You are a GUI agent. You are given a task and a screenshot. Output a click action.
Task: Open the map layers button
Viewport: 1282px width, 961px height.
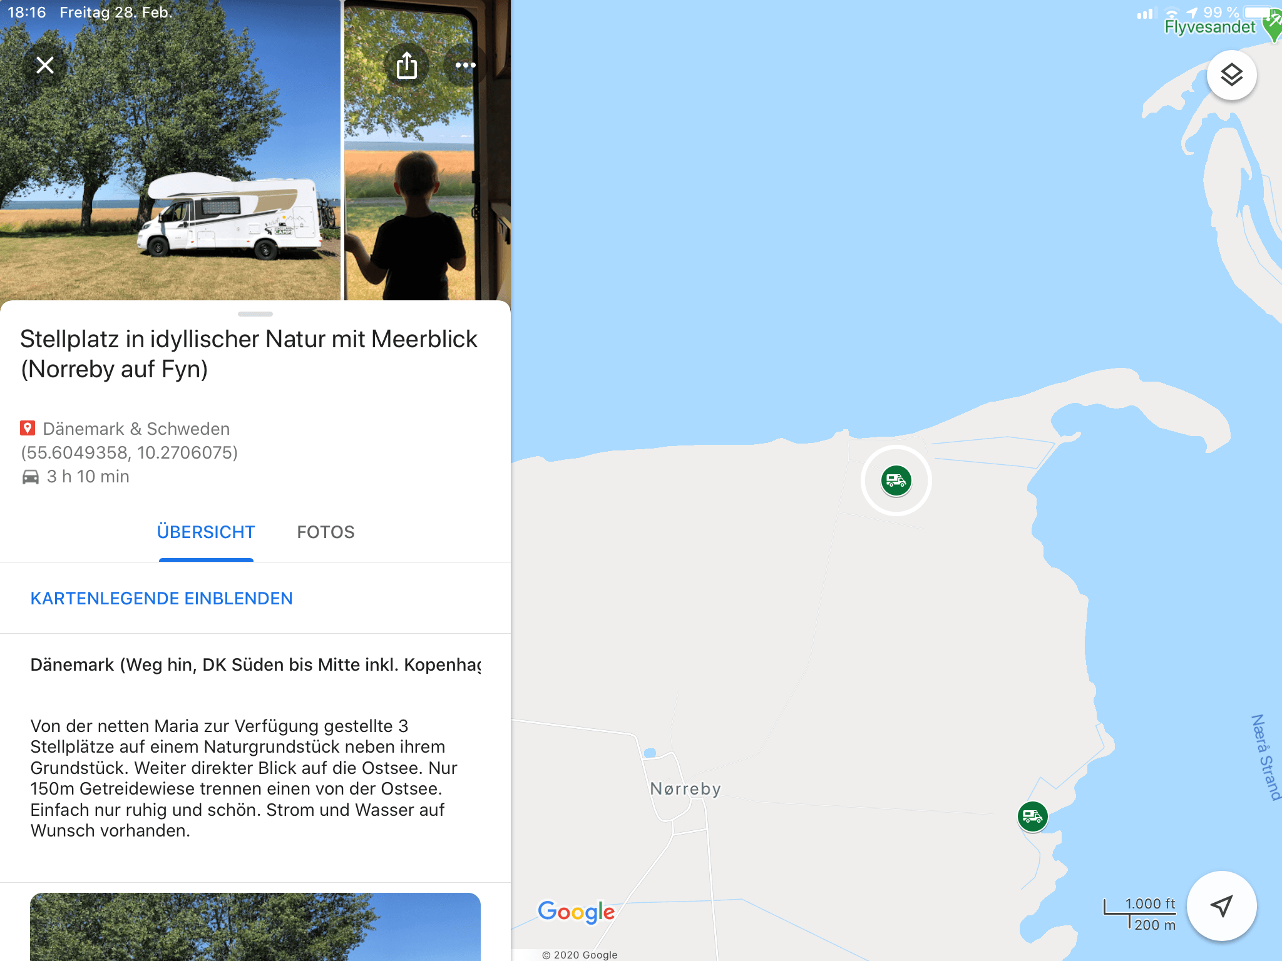tap(1231, 75)
